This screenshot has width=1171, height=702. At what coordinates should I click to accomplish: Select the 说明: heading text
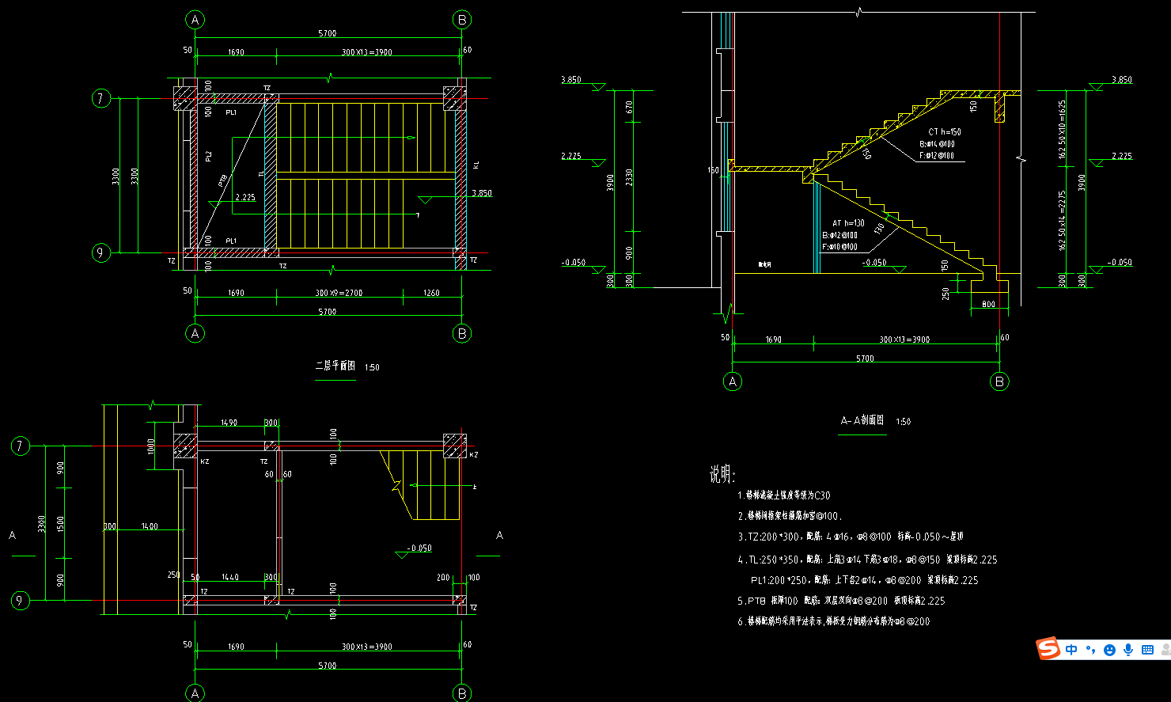[722, 475]
